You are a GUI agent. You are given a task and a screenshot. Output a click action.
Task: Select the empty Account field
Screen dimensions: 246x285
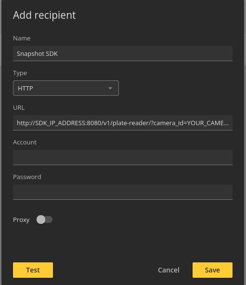(123, 157)
